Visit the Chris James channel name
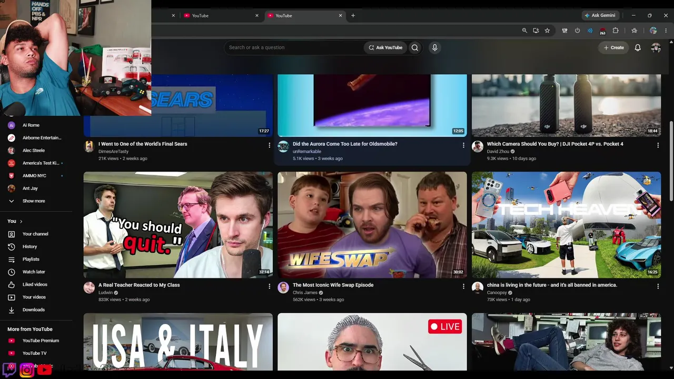674x379 pixels. (x=305, y=293)
